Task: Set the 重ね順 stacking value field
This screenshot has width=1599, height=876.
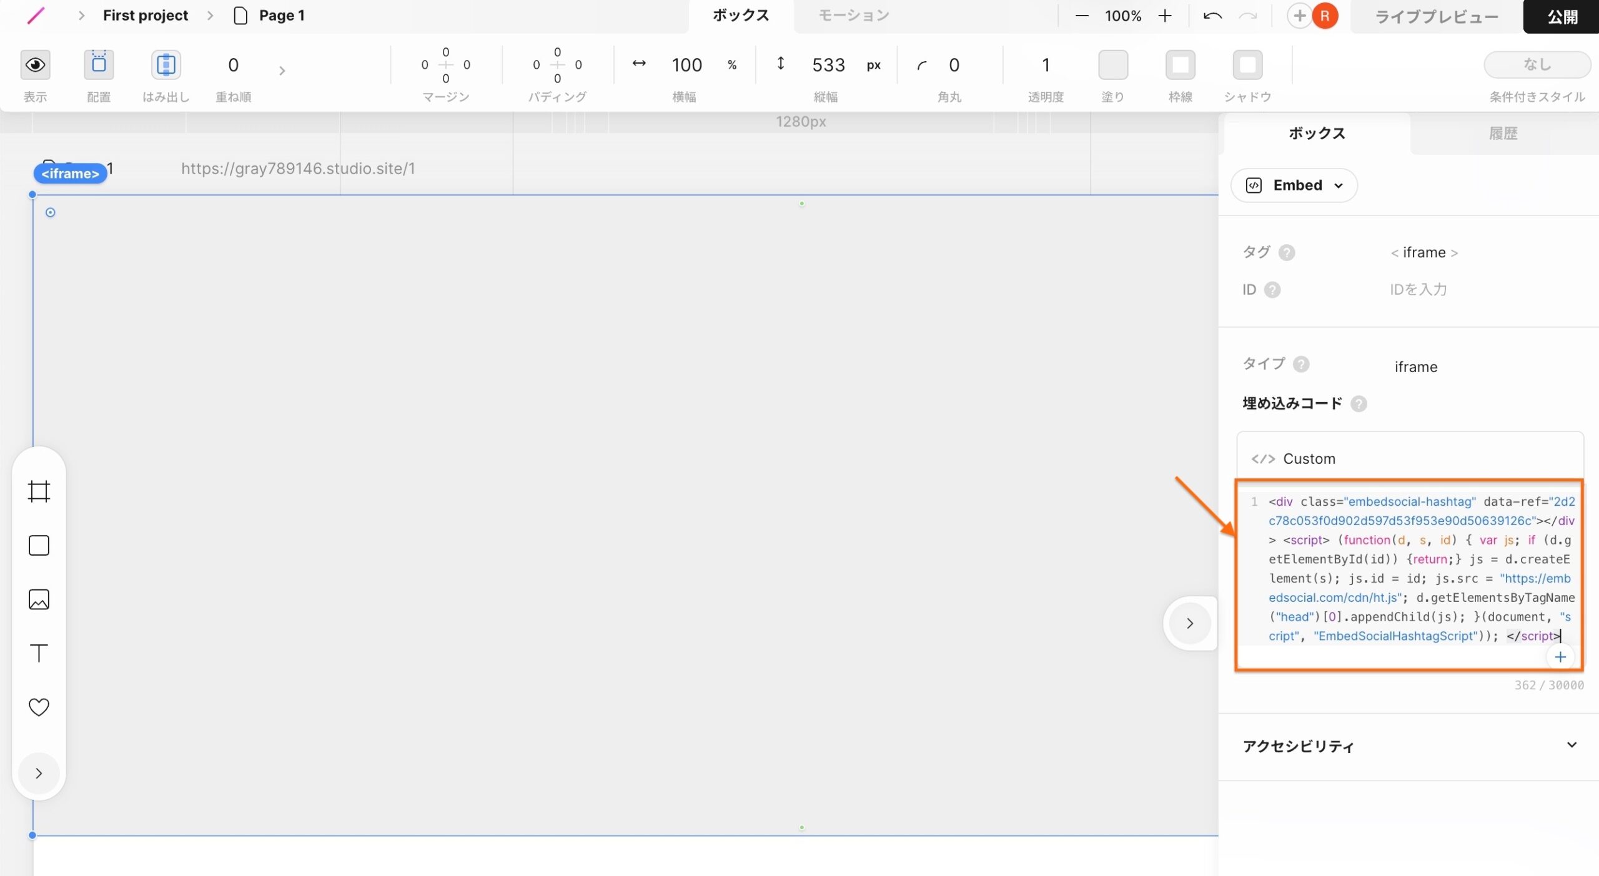Action: click(233, 65)
